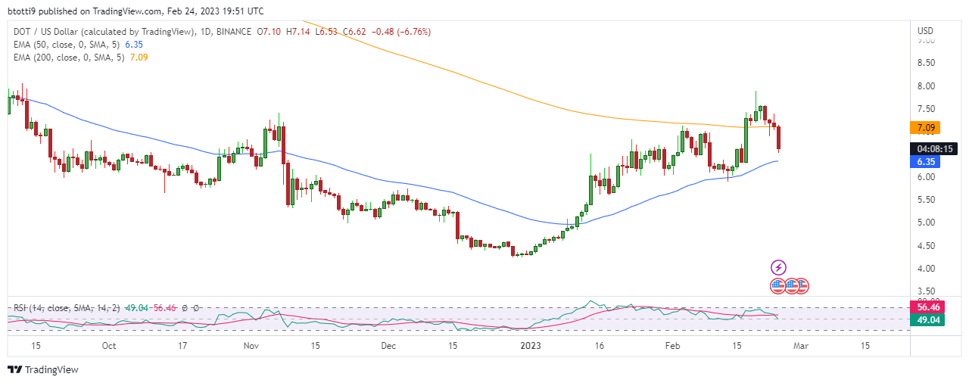969x383 pixels.
Task: Click the 17 date label after Oct
Action: tap(182, 345)
